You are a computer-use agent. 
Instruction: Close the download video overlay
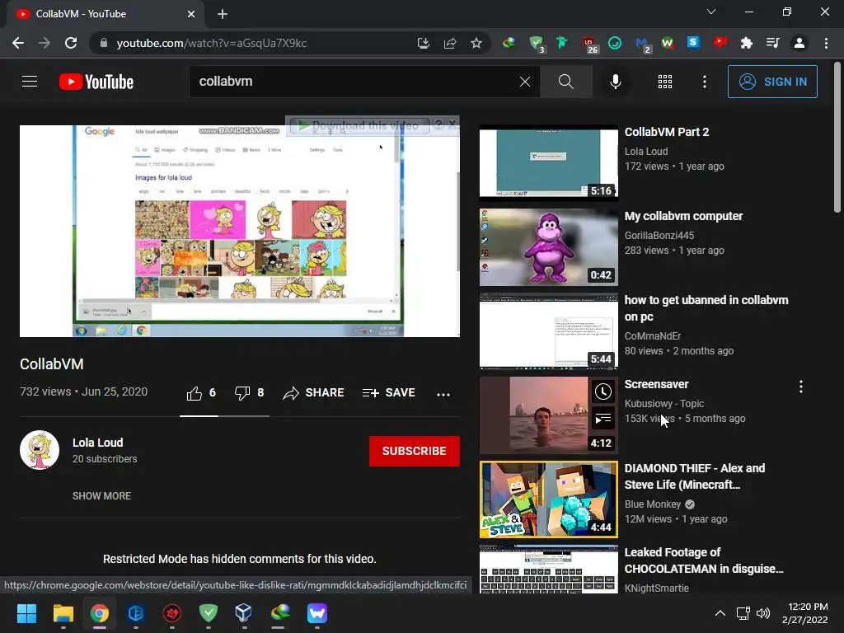[452, 124]
